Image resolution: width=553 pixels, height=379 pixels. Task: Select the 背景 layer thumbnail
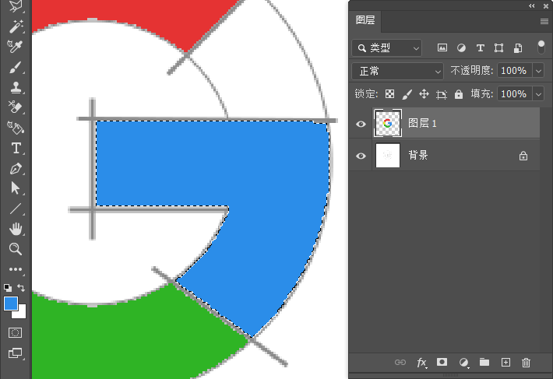pyautogui.click(x=388, y=155)
